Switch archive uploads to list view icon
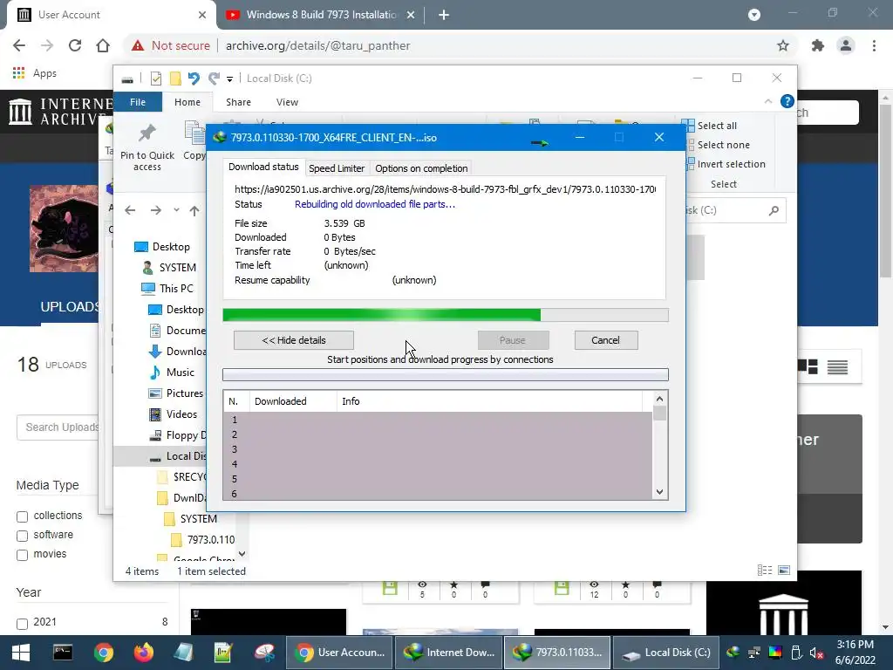The height and width of the screenshot is (670, 893). (838, 367)
